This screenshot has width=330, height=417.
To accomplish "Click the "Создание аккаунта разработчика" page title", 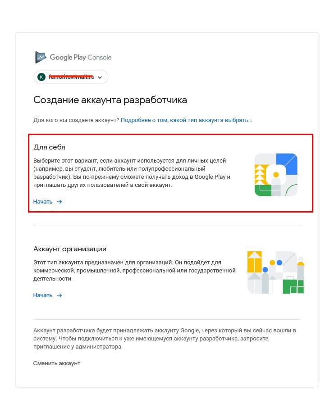I will [x=110, y=100].
